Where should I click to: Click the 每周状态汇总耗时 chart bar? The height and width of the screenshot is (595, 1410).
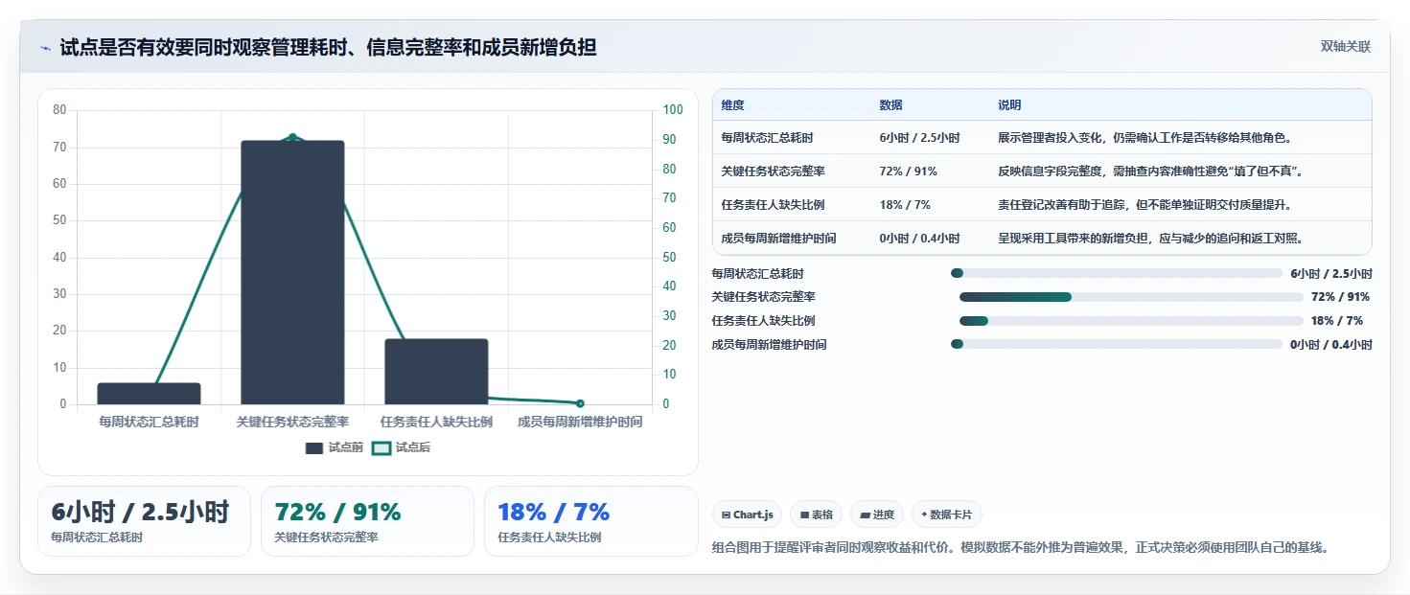(x=149, y=394)
